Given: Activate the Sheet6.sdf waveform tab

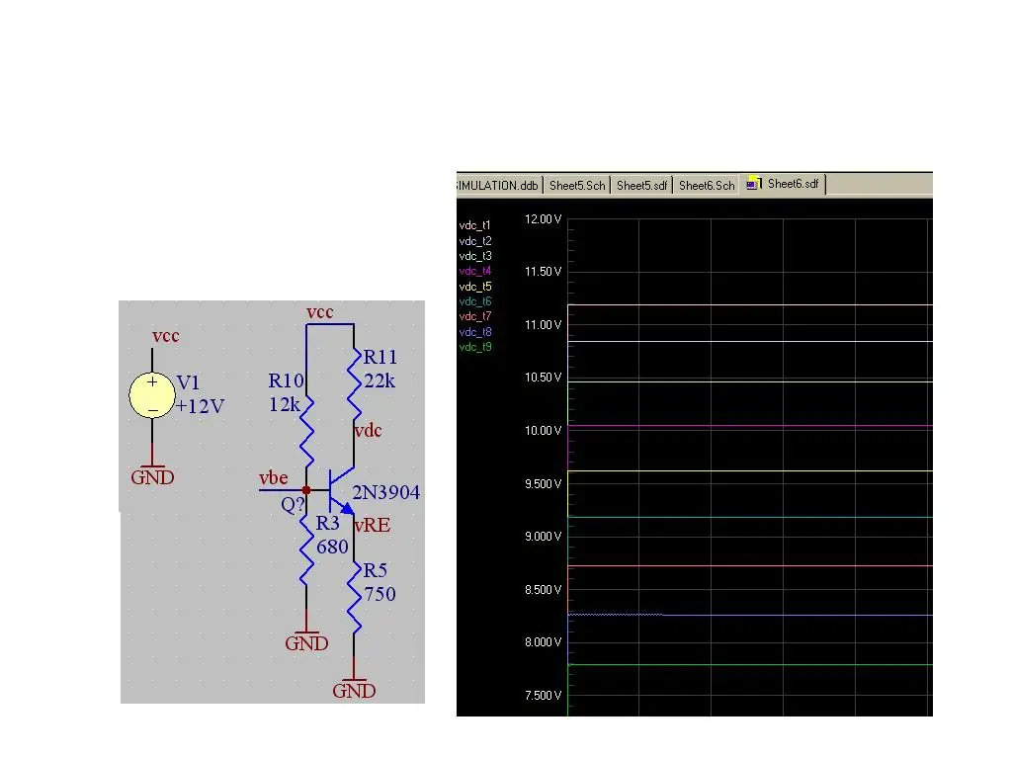Looking at the screenshot, I should pyautogui.click(x=783, y=184).
